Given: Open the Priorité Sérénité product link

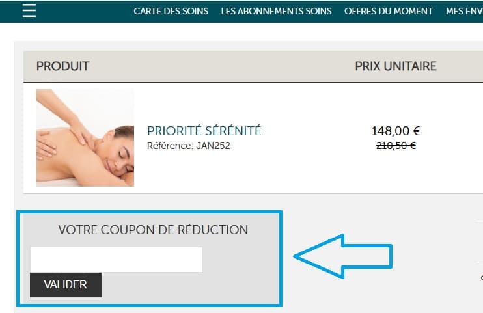Looking at the screenshot, I should (x=204, y=131).
